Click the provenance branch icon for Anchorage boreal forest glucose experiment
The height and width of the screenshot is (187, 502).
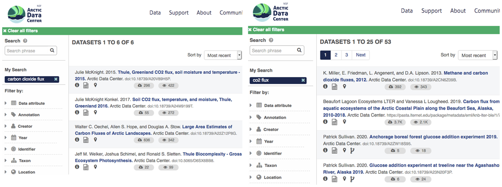click(x=352, y=150)
